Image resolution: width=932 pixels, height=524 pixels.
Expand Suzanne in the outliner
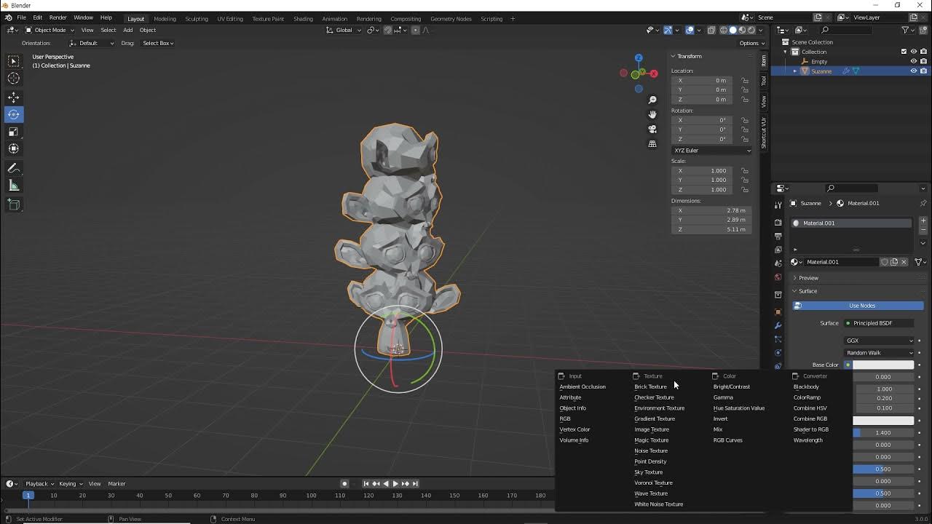pos(794,71)
